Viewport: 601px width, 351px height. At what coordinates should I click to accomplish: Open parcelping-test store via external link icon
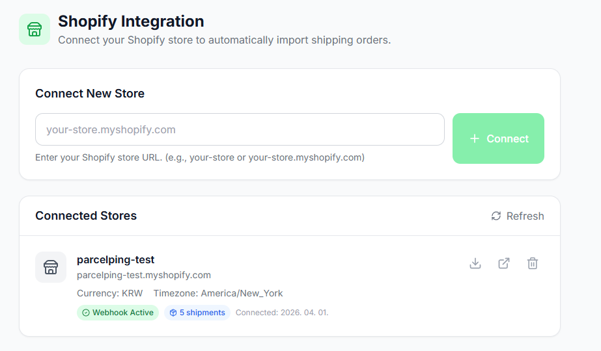(x=504, y=263)
